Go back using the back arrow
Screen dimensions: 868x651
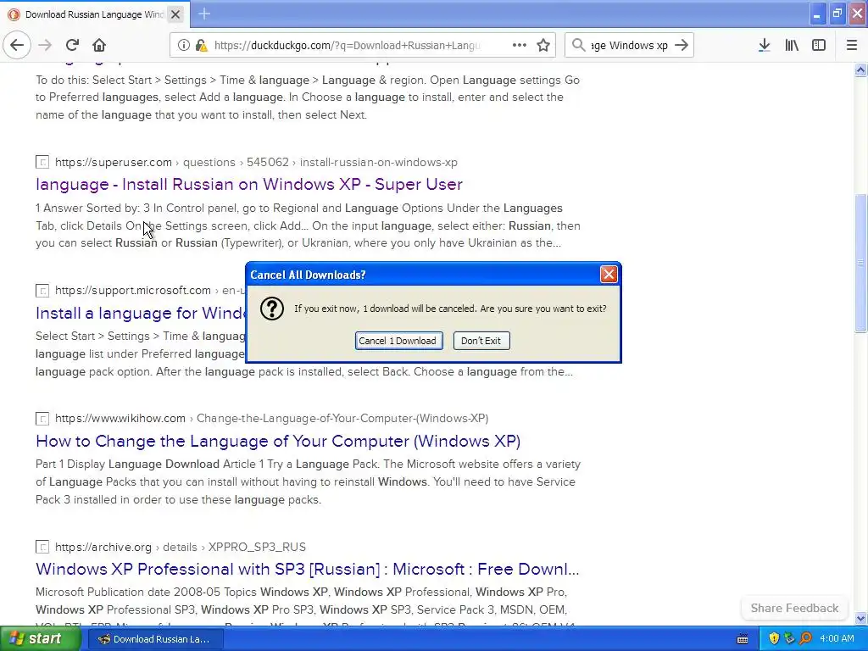[x=17, y=45]
